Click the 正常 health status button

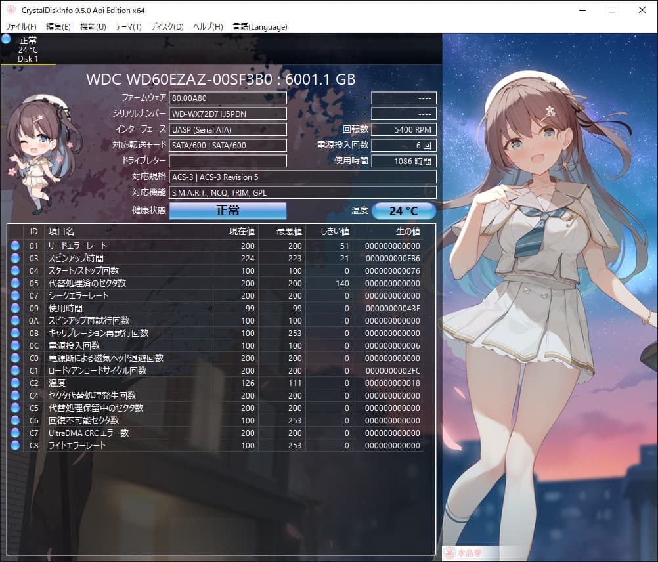click(227, 211)
